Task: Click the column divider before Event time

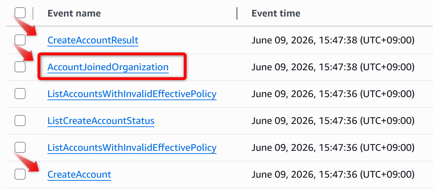Action: point(237,13)
